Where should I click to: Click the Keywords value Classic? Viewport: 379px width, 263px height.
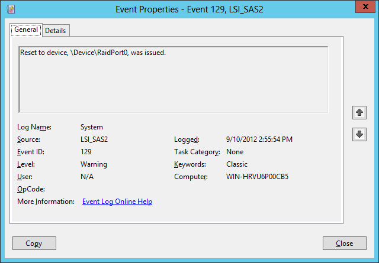[237, 164]
